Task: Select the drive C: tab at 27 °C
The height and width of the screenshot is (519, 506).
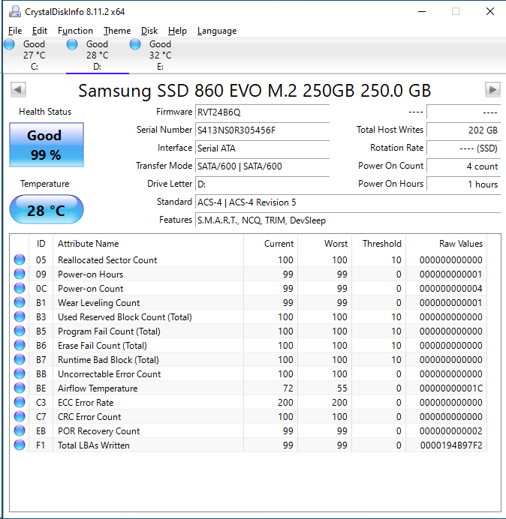Action: 34,55
